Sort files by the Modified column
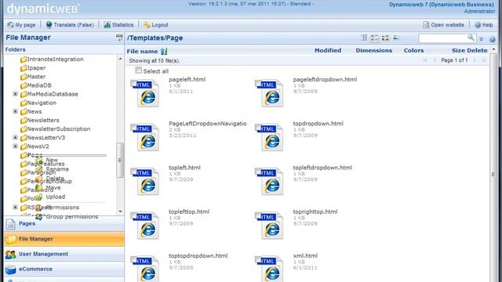Viewport: 502px width, 282px height. tap(328, 50)
